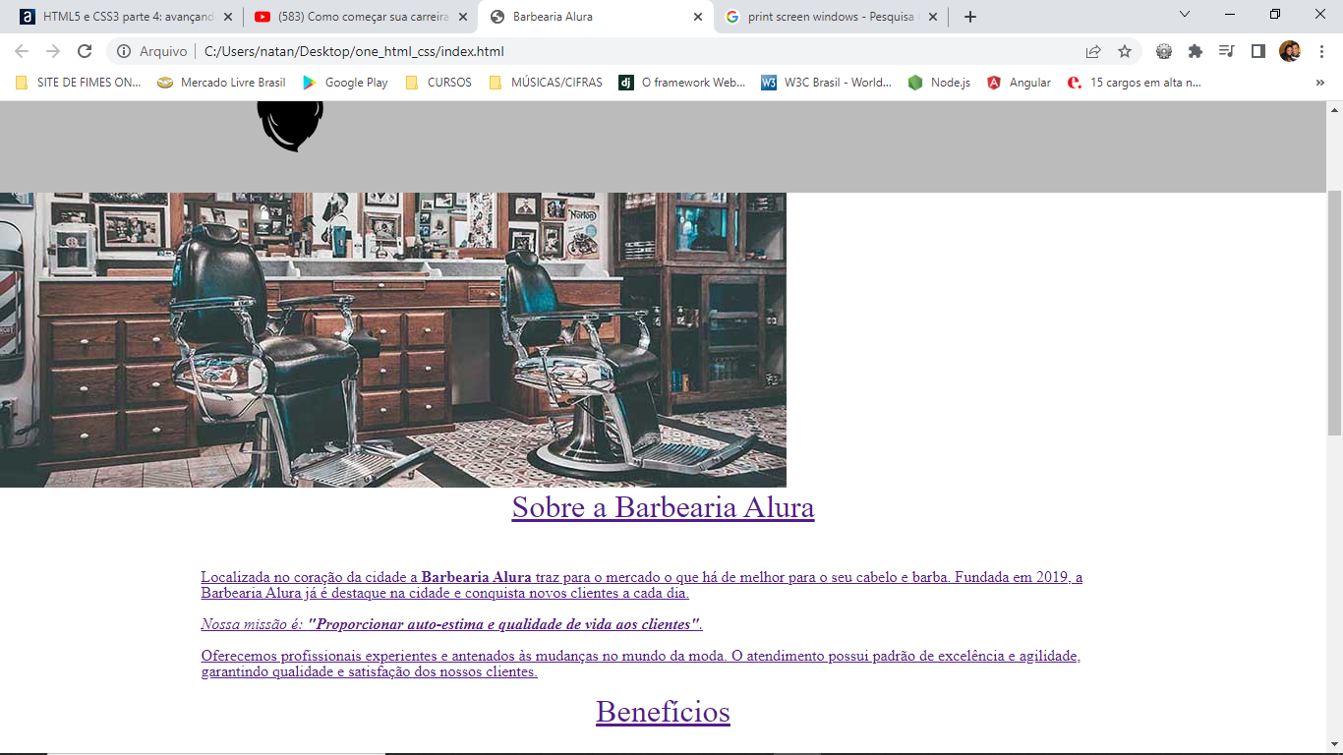This screenshot has width=1343, height=755.
Task: Close the HTML5 e CSS3 tab
Action: coord(228,17)
